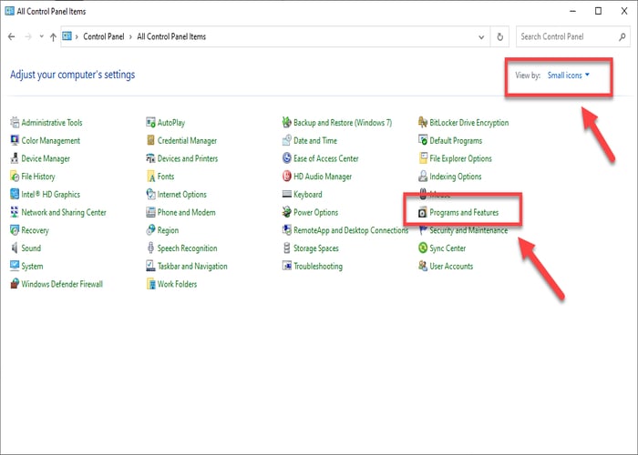The width and height of the screenshot is (638, 455).
Task: Click the Date and Time icon
Action: coord(287,140)
